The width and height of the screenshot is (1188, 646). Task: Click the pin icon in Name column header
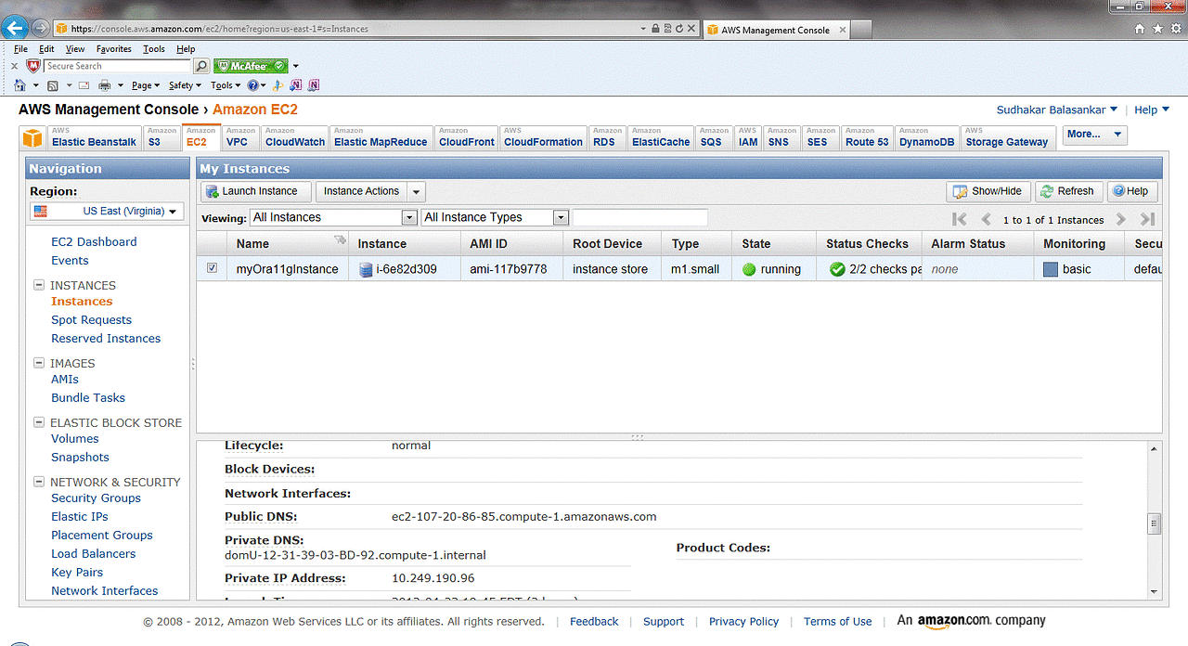point(340,240)
